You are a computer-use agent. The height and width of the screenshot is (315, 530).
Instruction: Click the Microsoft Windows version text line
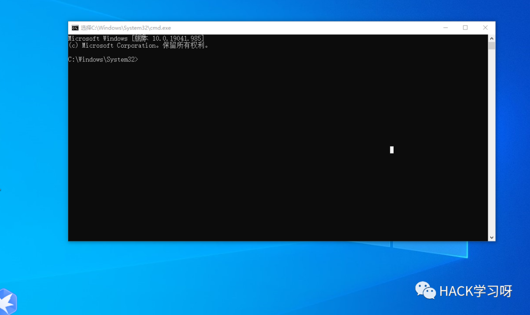click(x=136, y=39)
